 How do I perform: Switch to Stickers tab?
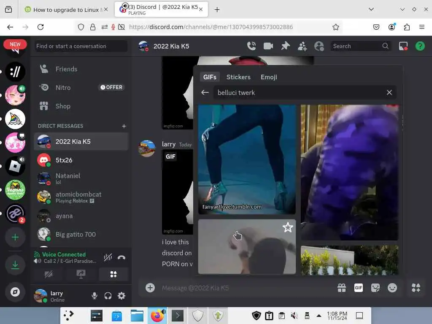click(238, 77)
